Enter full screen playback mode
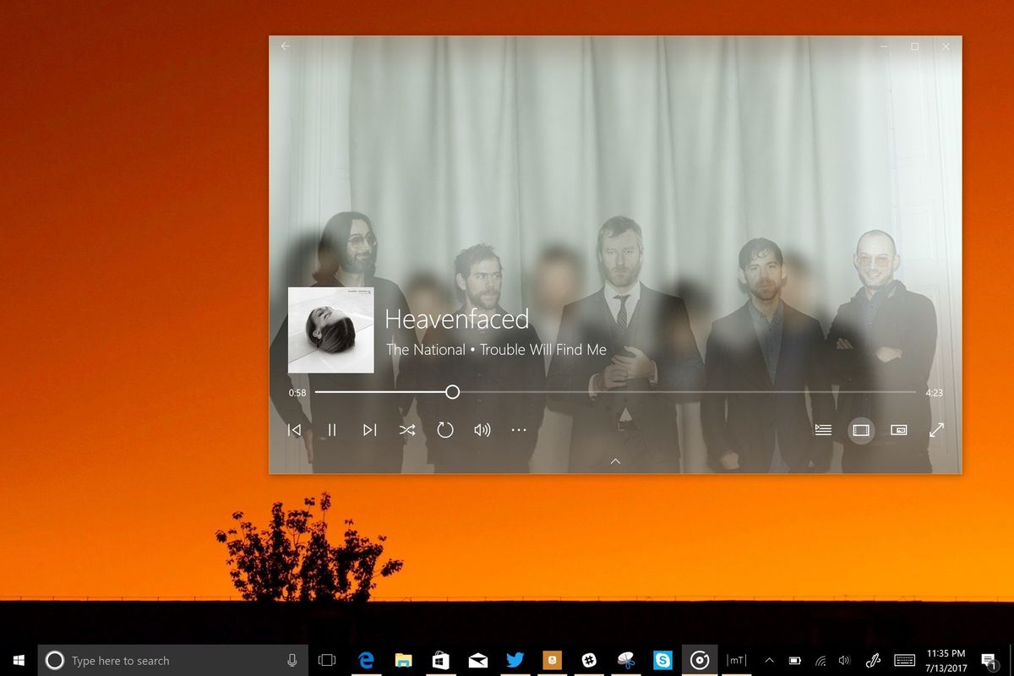1014x676 pixels. point(936,429)
